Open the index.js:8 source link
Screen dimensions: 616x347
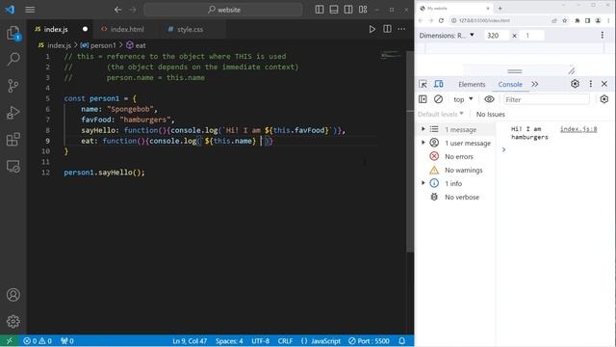[577, 129]
